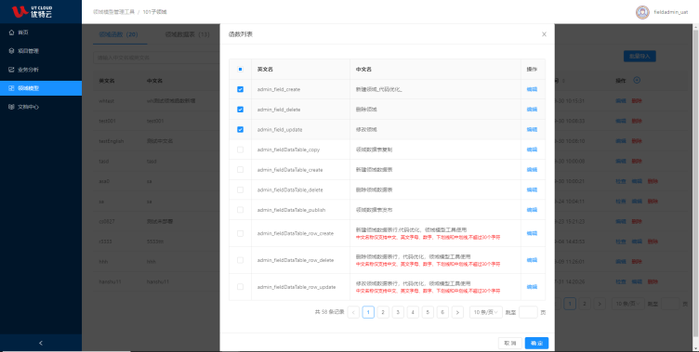Uncheck the admin_field_update row checkbox

click(x=240, y=129)
